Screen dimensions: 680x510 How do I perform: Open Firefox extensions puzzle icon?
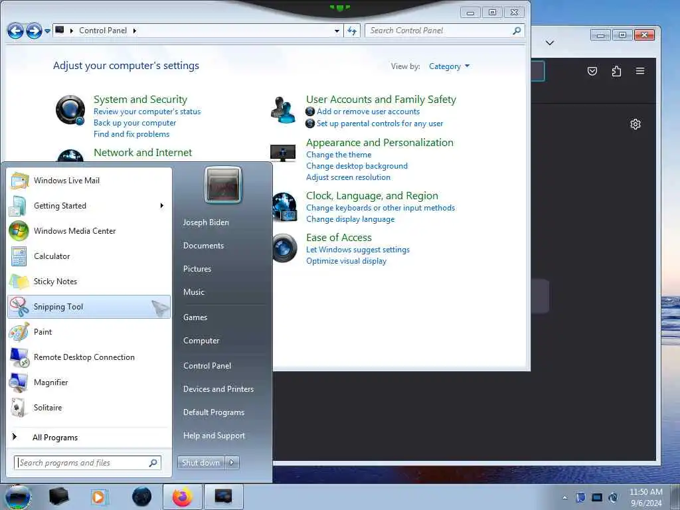click(x=616, y=71)
